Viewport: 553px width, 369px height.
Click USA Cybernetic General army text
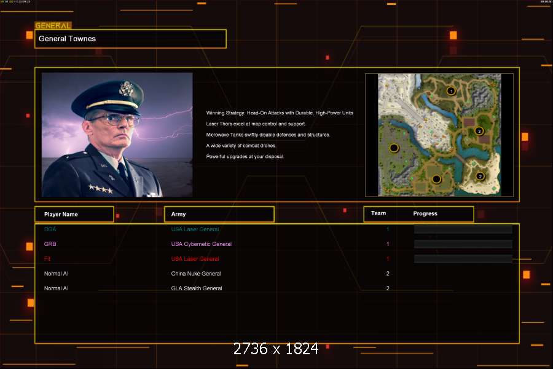point(202,244)
